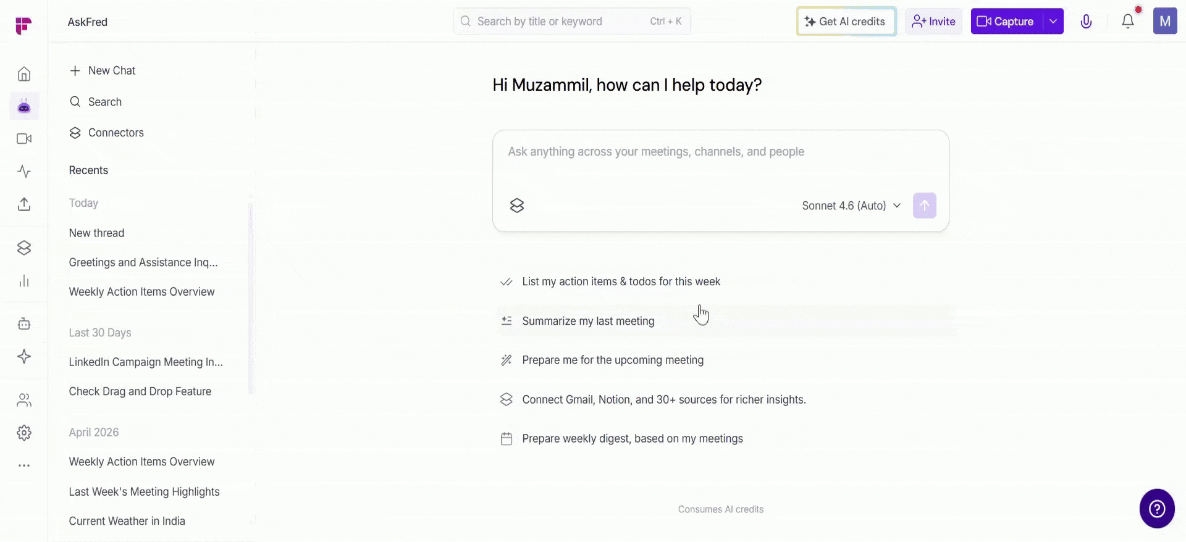
Task: Open the Team people icon in the sidebar
Action: (24, 400)
